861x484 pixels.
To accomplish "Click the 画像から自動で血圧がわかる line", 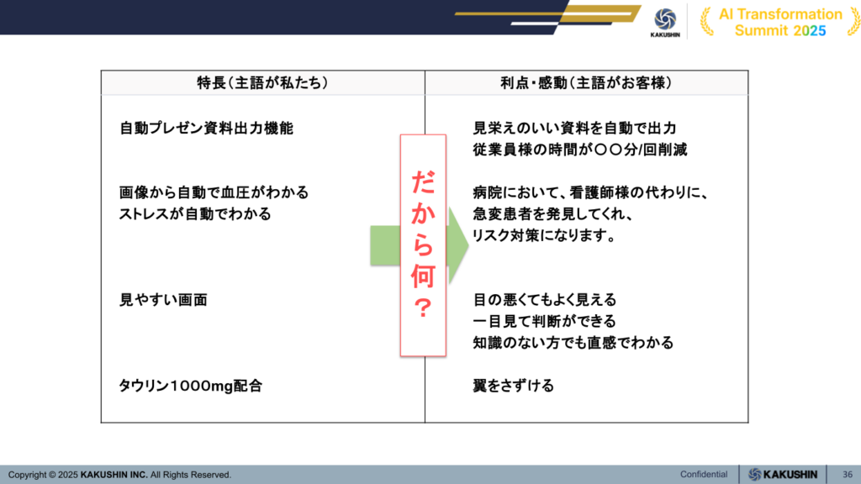I will pos(214,192).
